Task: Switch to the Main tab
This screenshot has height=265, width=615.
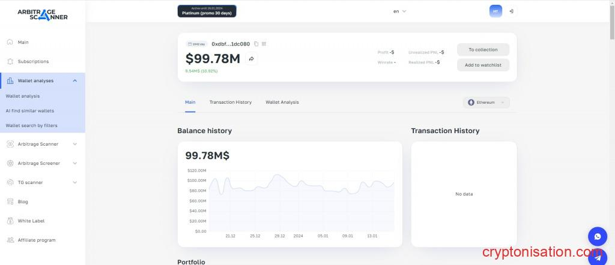Action: point(190,102)
